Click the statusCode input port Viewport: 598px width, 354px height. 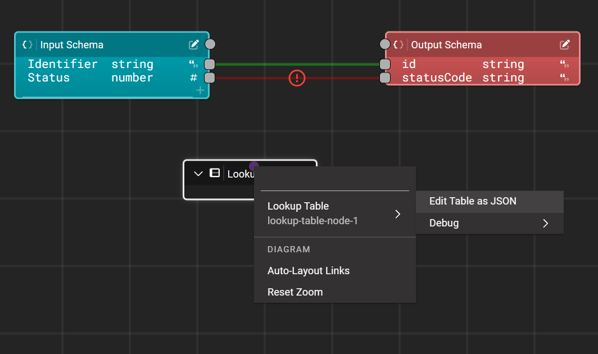coord(385,78)
